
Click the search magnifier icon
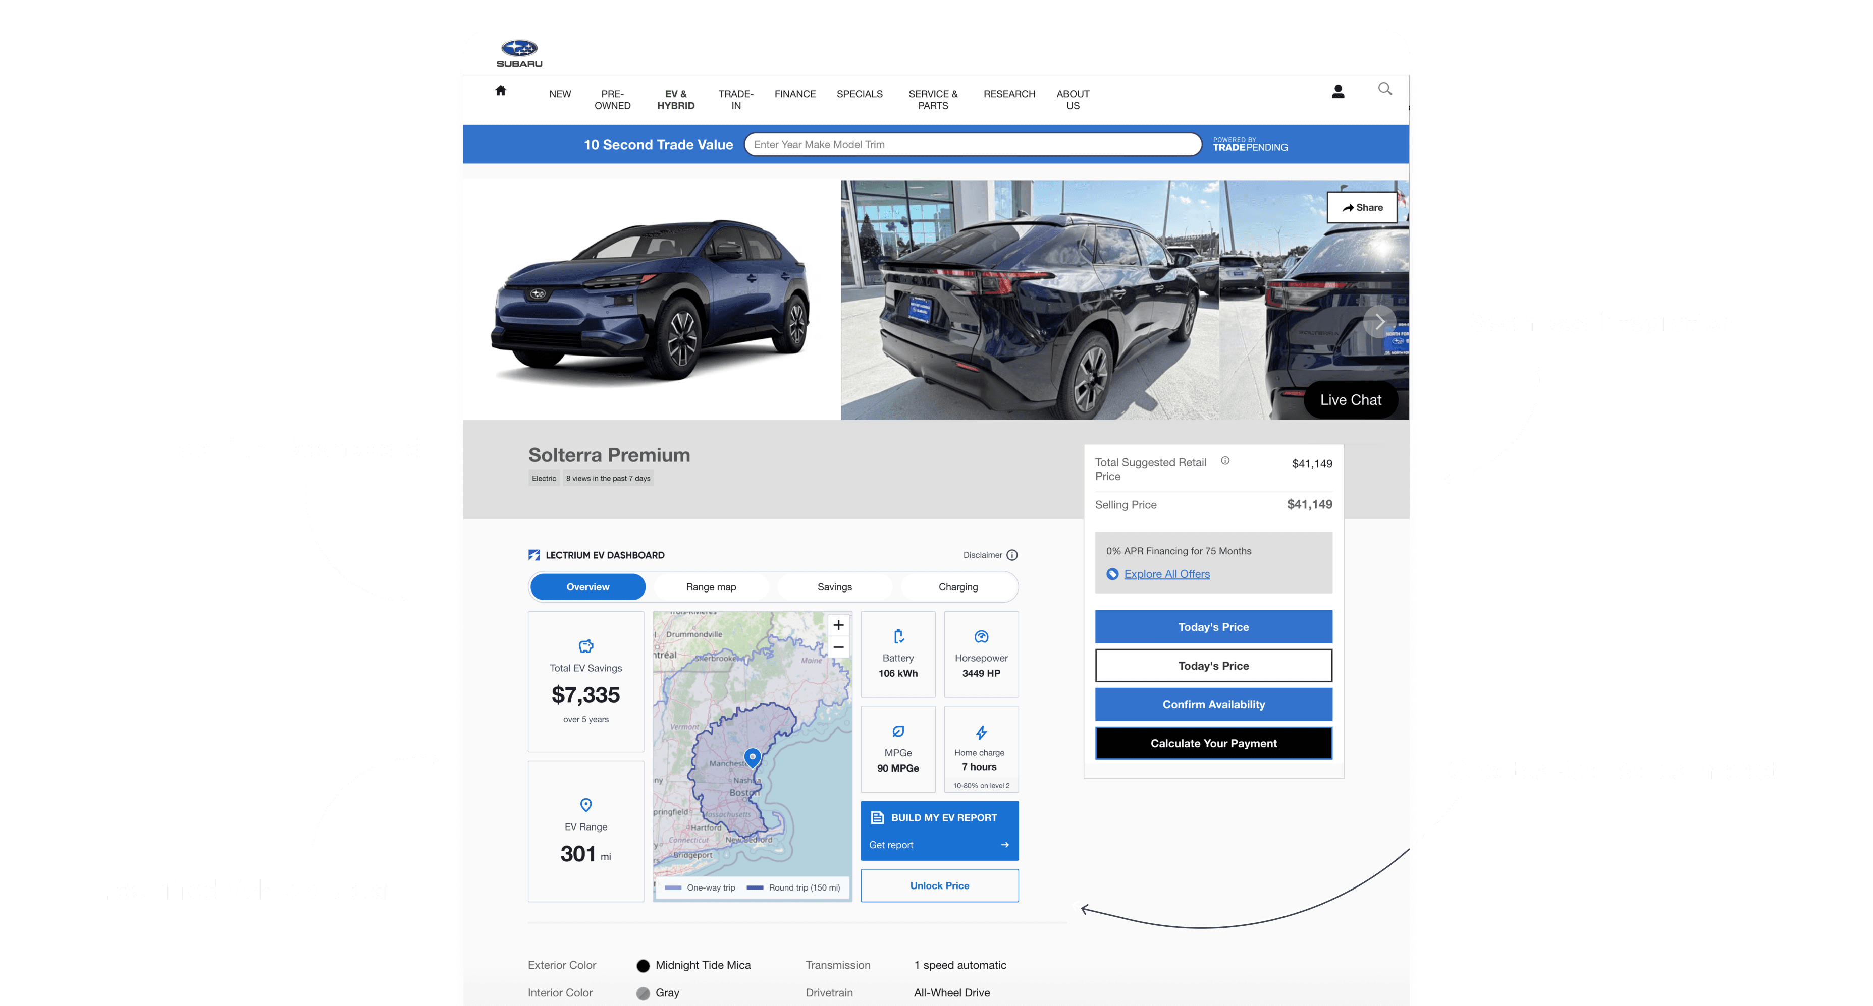click(x=1384, y=89)
